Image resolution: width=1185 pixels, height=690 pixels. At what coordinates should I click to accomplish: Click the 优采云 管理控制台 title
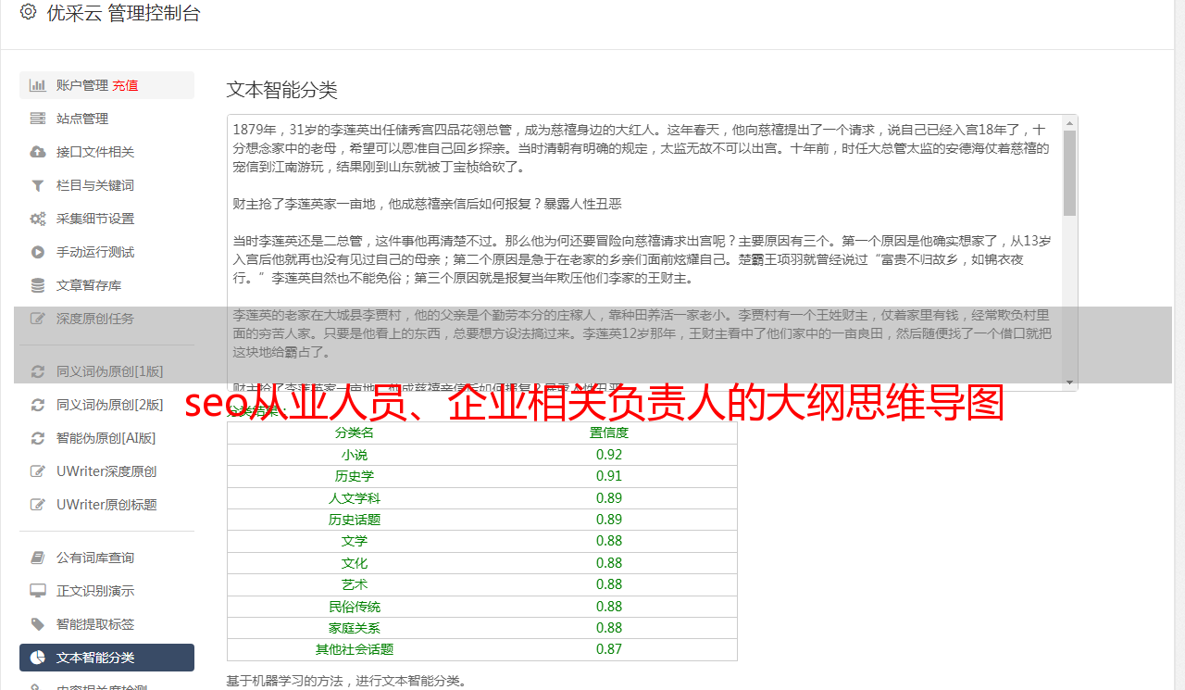coord(123,13)
